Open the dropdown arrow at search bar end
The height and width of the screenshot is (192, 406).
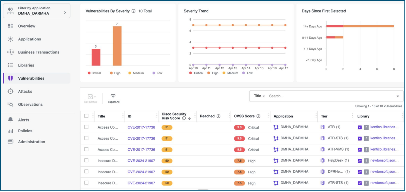(398, 96)
